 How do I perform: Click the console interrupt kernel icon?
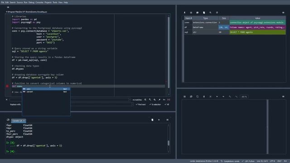coord(159,120)
